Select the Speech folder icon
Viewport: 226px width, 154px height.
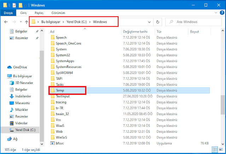click(x=53, y=38)
